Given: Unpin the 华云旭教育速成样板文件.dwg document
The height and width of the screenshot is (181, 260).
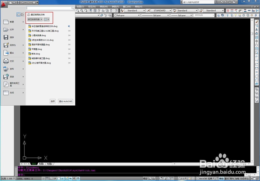Looking at the screenshot, I should [x=69, y=26].
